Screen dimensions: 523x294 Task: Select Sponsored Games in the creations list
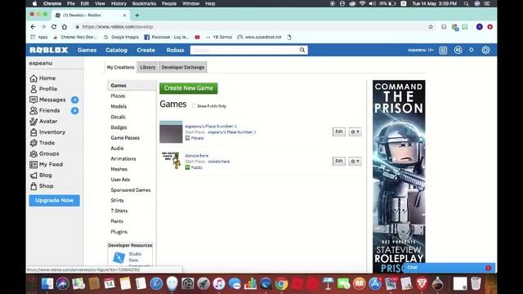pyautogui.click(x=131, y=190)
